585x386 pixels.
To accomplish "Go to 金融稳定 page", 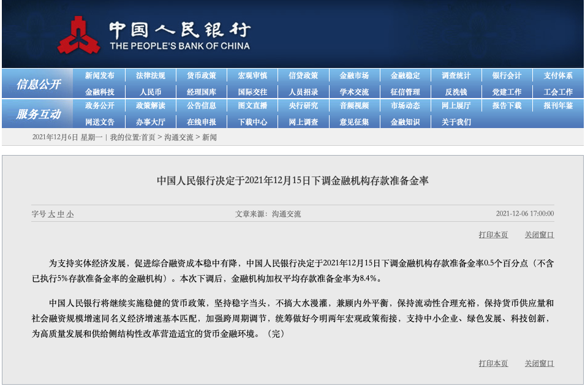I will point(405,76).
